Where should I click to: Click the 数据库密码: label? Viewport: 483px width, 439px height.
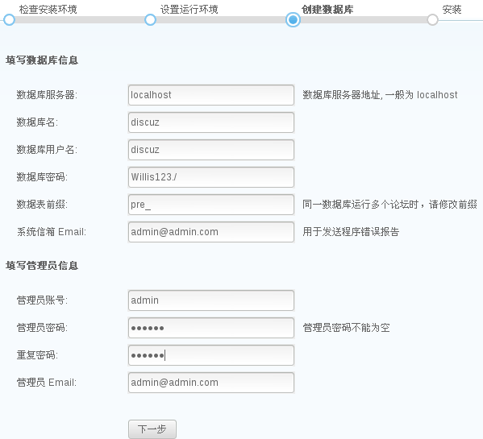pyautogui.click(x=42, y=177)
